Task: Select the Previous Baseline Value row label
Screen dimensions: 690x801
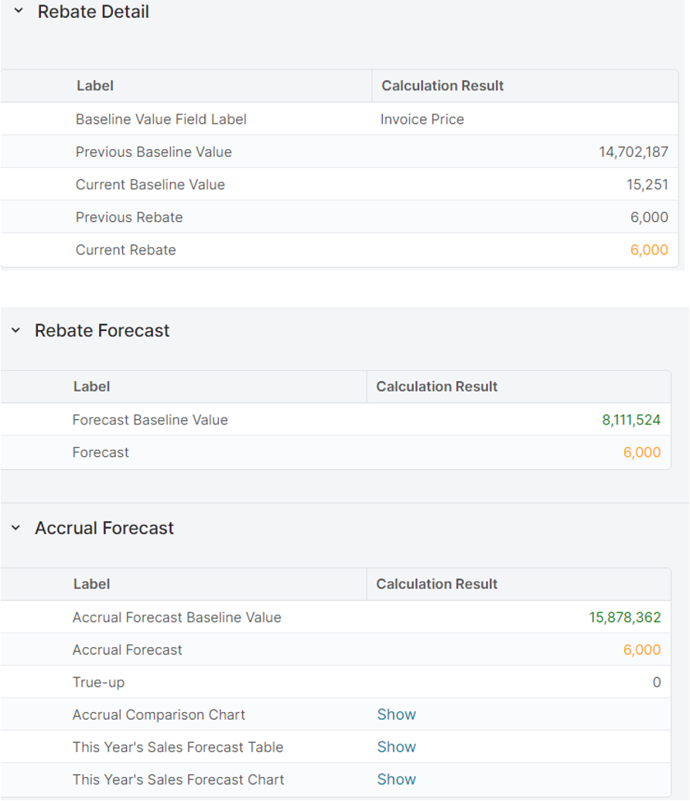Action: (x=153, y=152)
